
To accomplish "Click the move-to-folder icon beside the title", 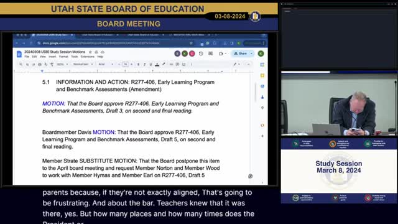I will pyautogui.click(x=96, y=52).
